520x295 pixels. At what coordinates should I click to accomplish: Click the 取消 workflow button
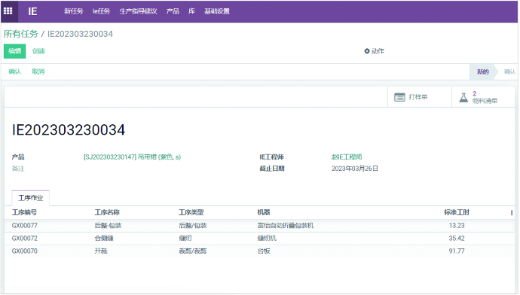tap(38, 71)
